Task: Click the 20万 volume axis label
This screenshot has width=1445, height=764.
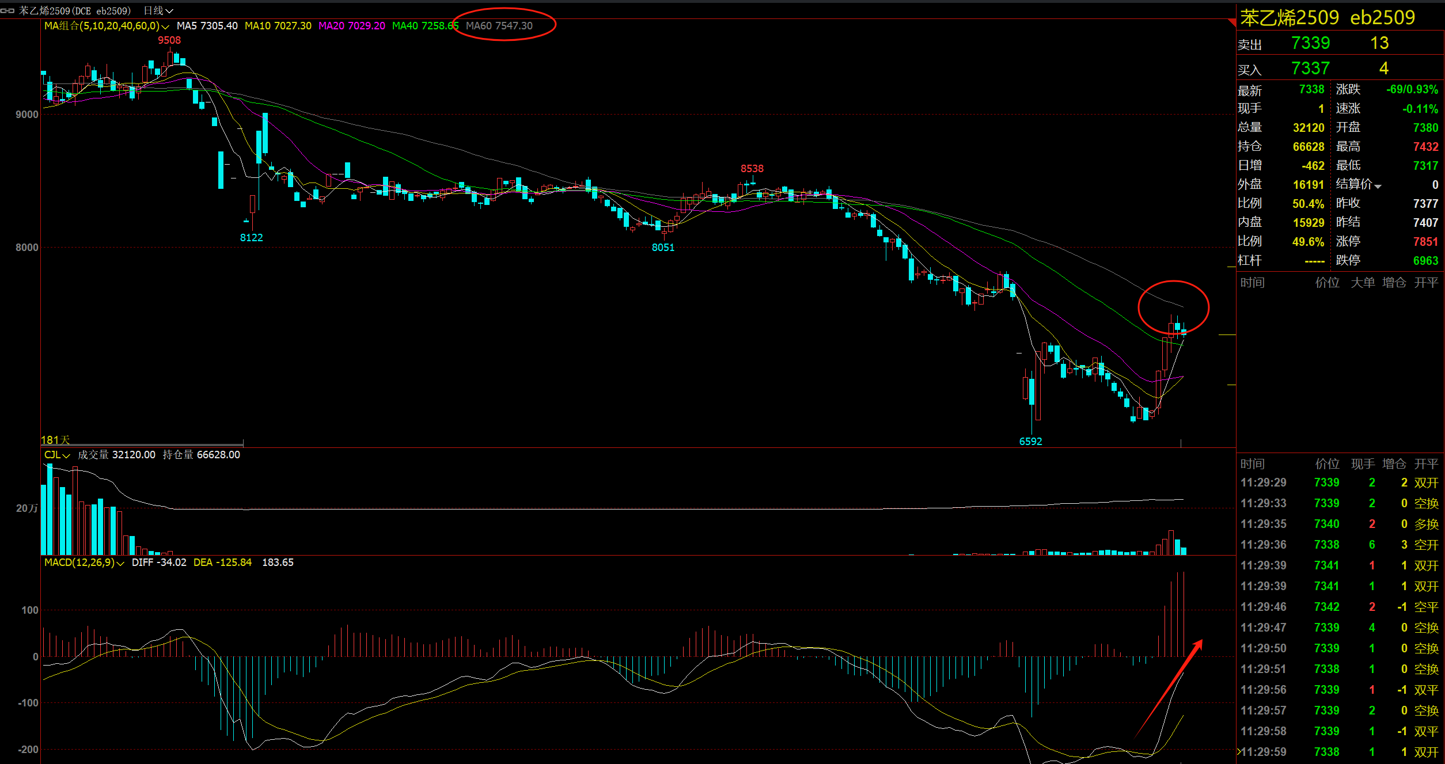Action: point(27,508)
